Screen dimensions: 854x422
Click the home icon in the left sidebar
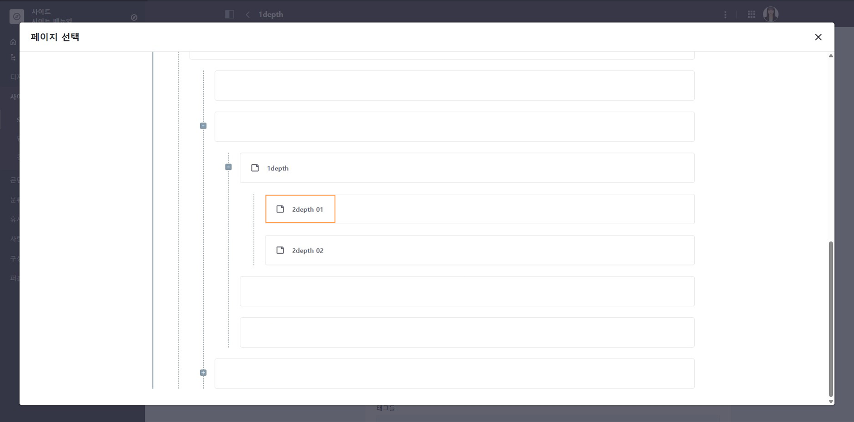tap(13, 42)
